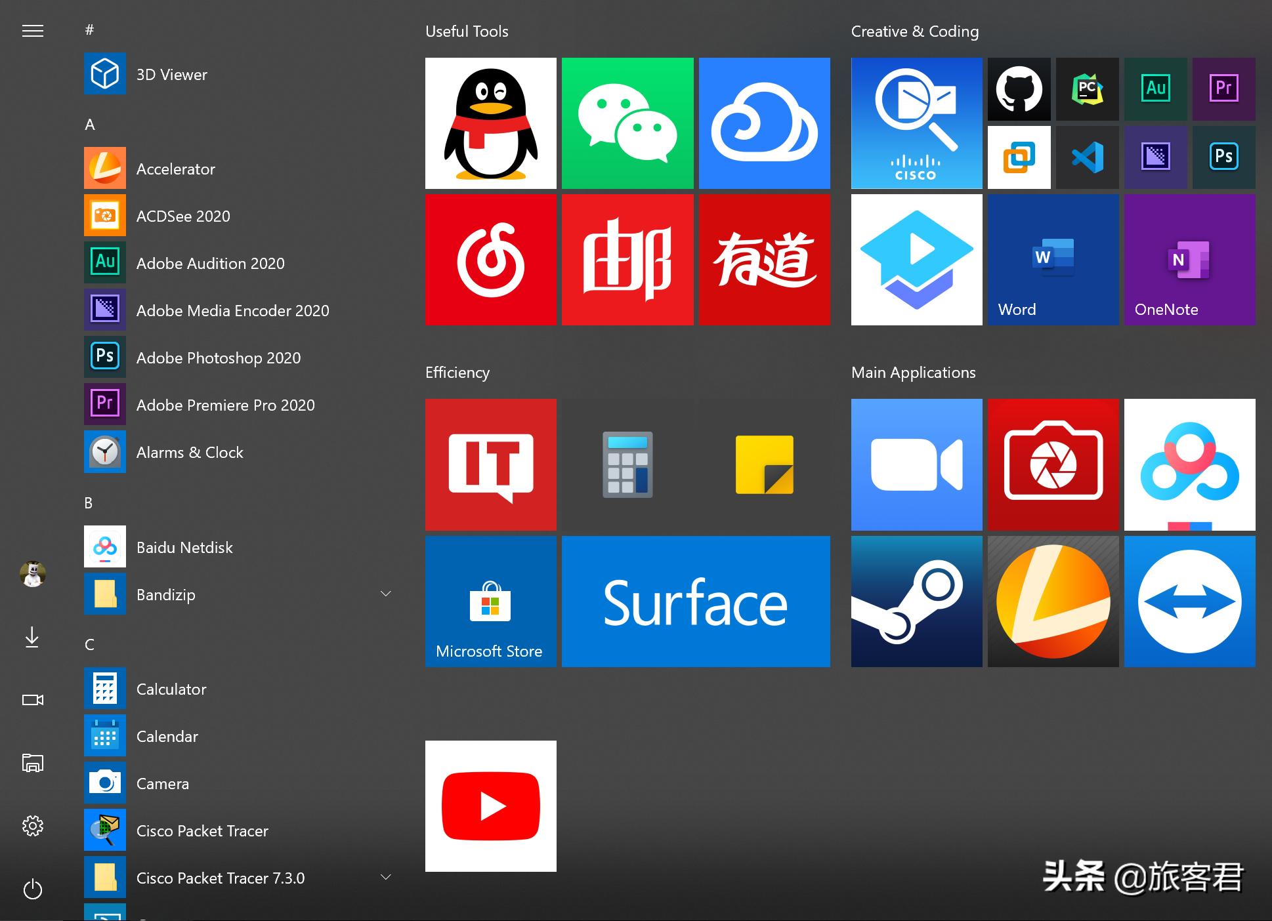
Task: Open the Microsoft Store tile
Action: (490, 601)
